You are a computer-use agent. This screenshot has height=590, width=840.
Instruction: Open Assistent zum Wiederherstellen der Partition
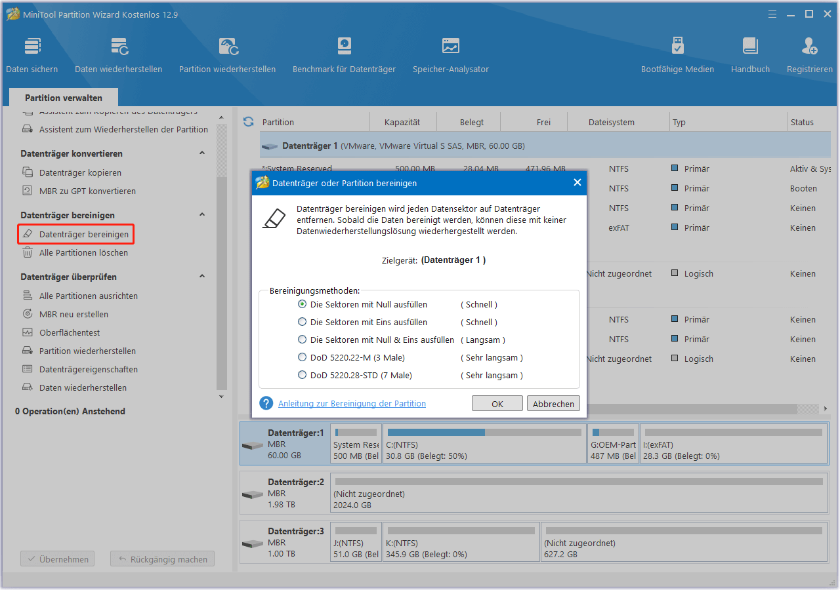(x=115, y=129)
